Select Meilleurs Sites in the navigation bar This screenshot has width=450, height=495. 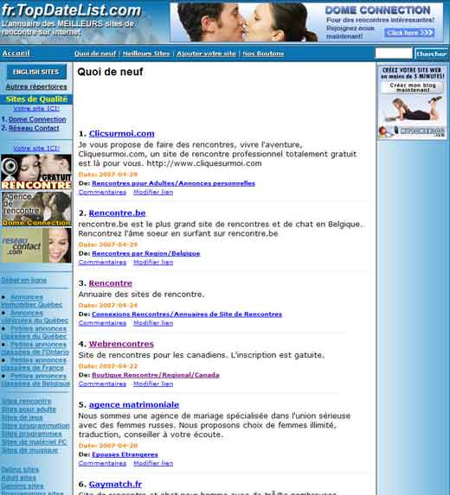(146, 54)
